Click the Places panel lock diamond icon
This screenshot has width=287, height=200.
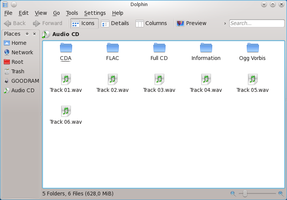click(x=27, y=34)
